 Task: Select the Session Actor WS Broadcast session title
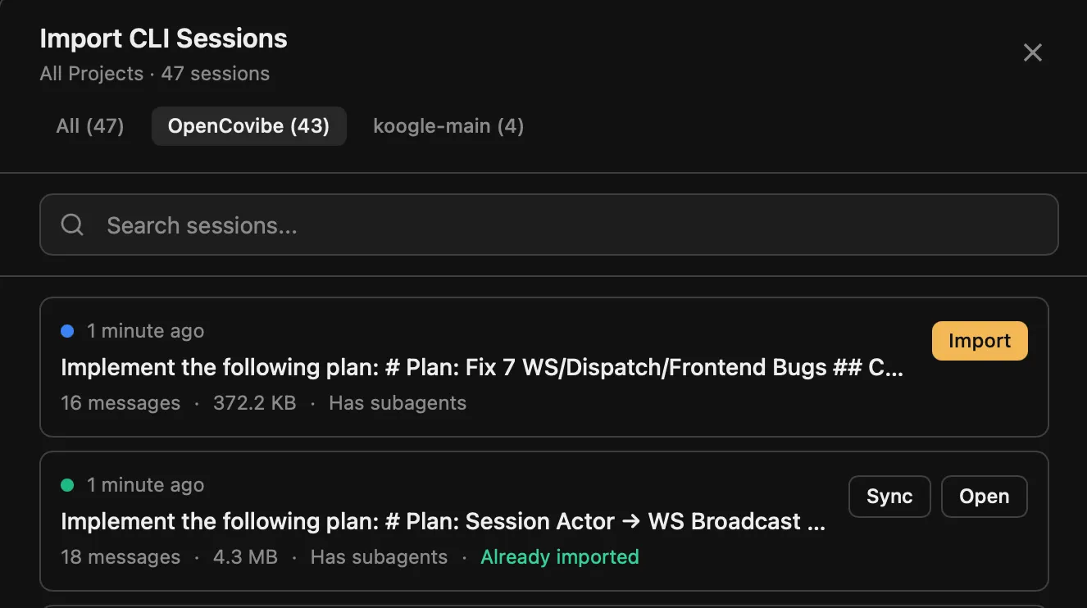[x=443, y=522]
